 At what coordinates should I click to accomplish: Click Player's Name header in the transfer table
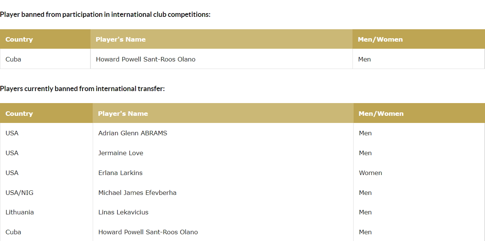[x=123, y=114]
